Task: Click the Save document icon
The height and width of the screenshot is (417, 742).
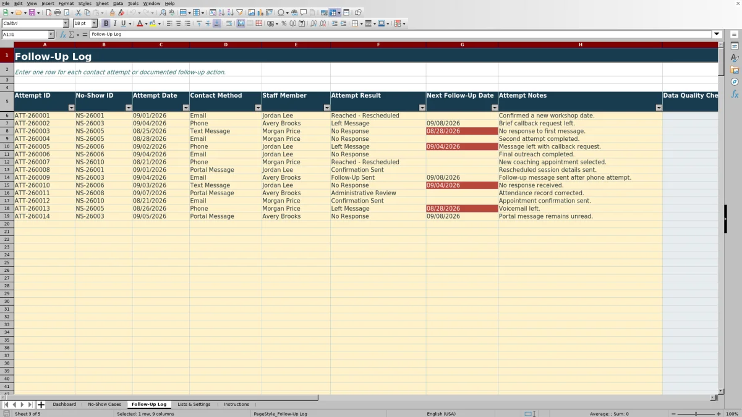Action: point(32,12)
